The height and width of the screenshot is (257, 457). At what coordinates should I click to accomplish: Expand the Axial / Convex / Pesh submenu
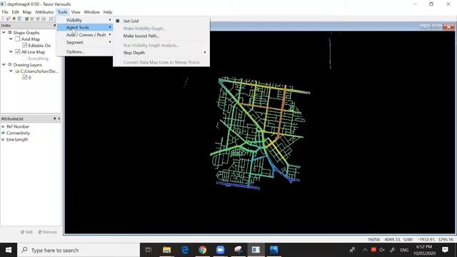click(84, 35)
